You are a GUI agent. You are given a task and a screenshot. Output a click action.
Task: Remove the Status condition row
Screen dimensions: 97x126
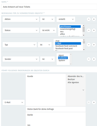coord(89,30)
